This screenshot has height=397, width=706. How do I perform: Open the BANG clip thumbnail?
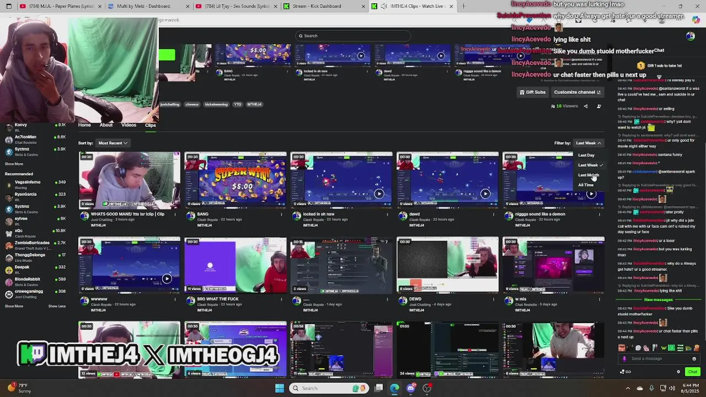(236, 180)
